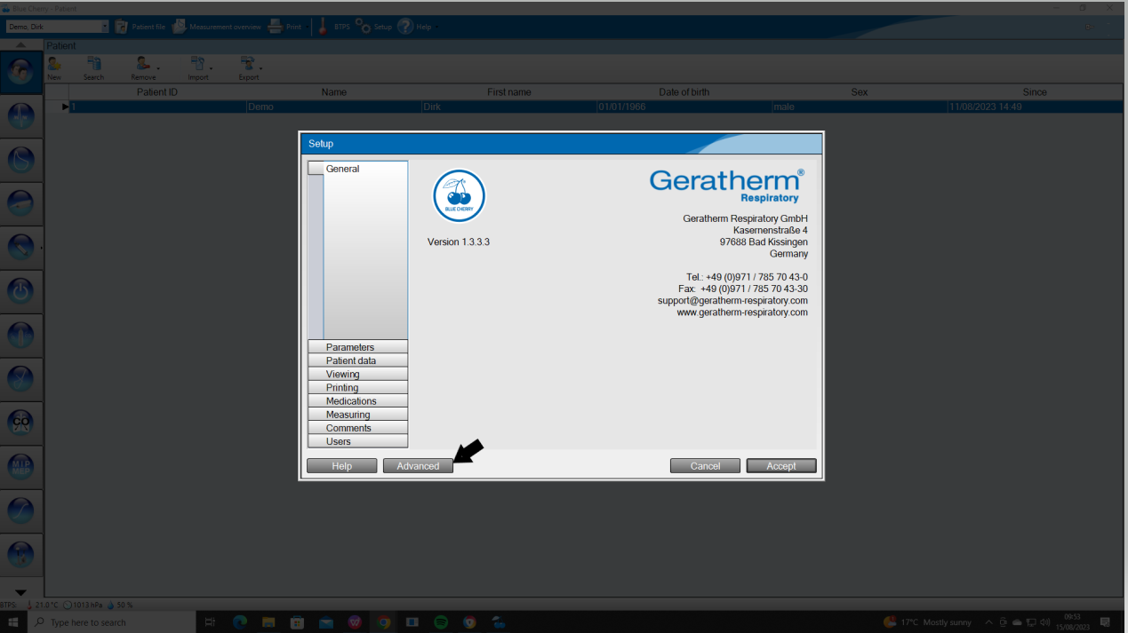The height and width of the screenshot is (633, 1128).
Task: Click the Advanced button
Action: tap(418, 466)
